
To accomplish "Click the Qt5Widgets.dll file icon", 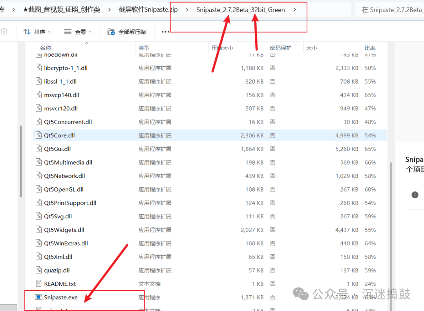I will point(38,230).
